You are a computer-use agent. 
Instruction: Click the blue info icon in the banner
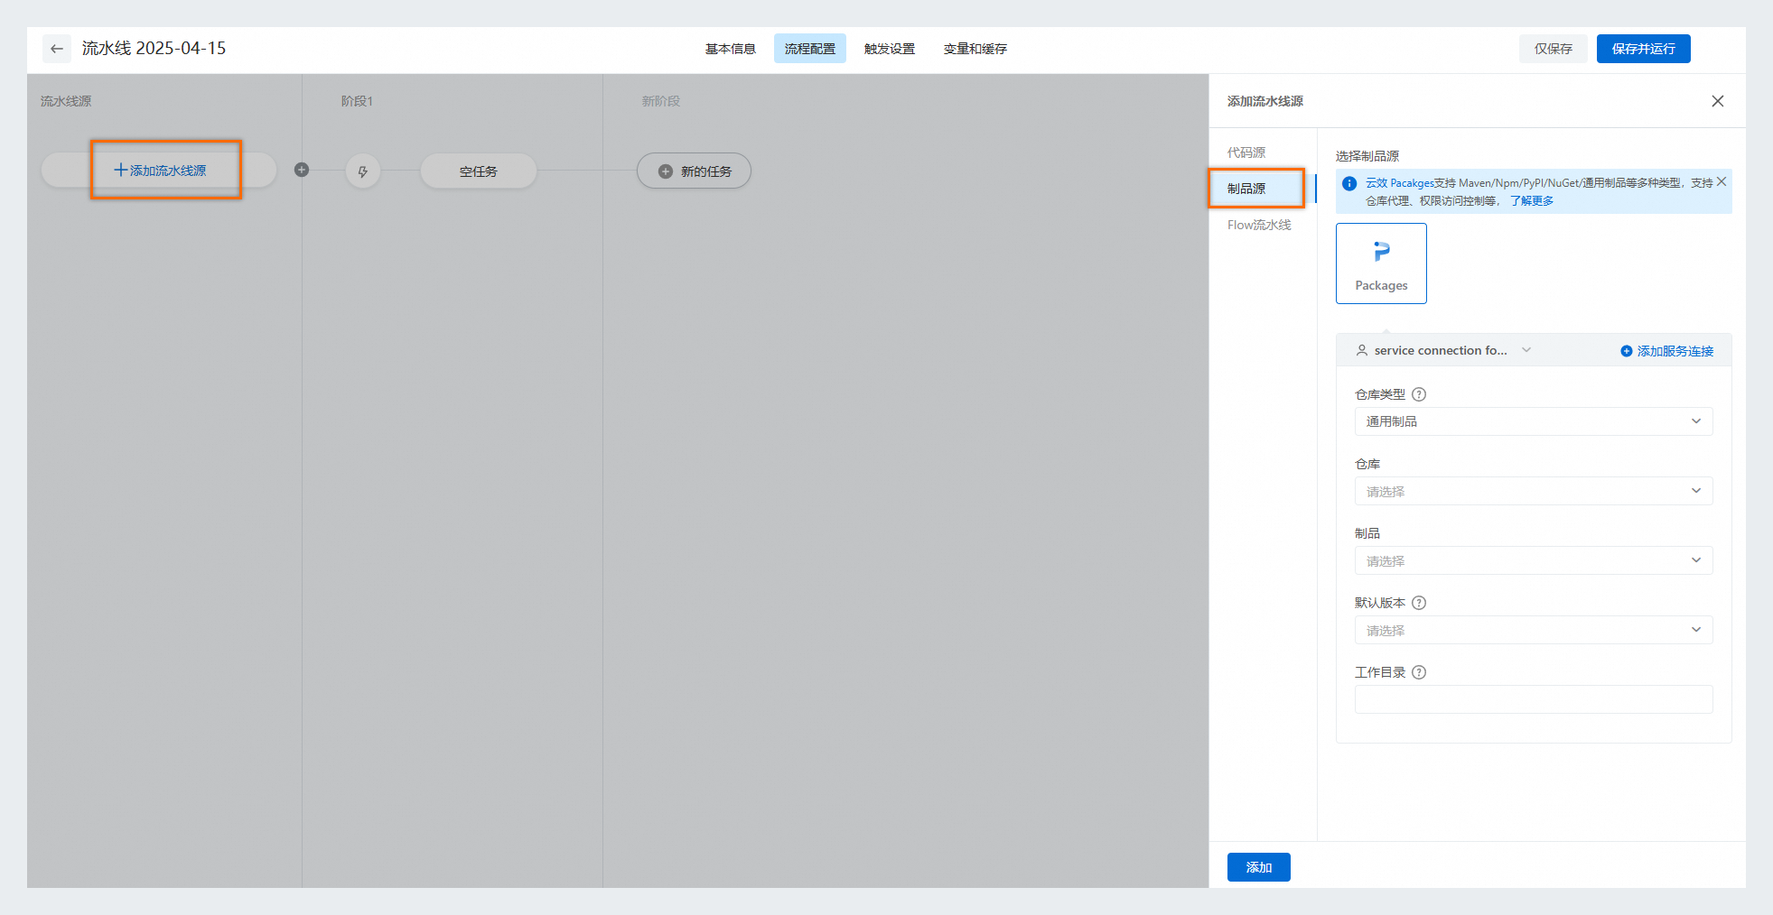(x=1349, y=183)
